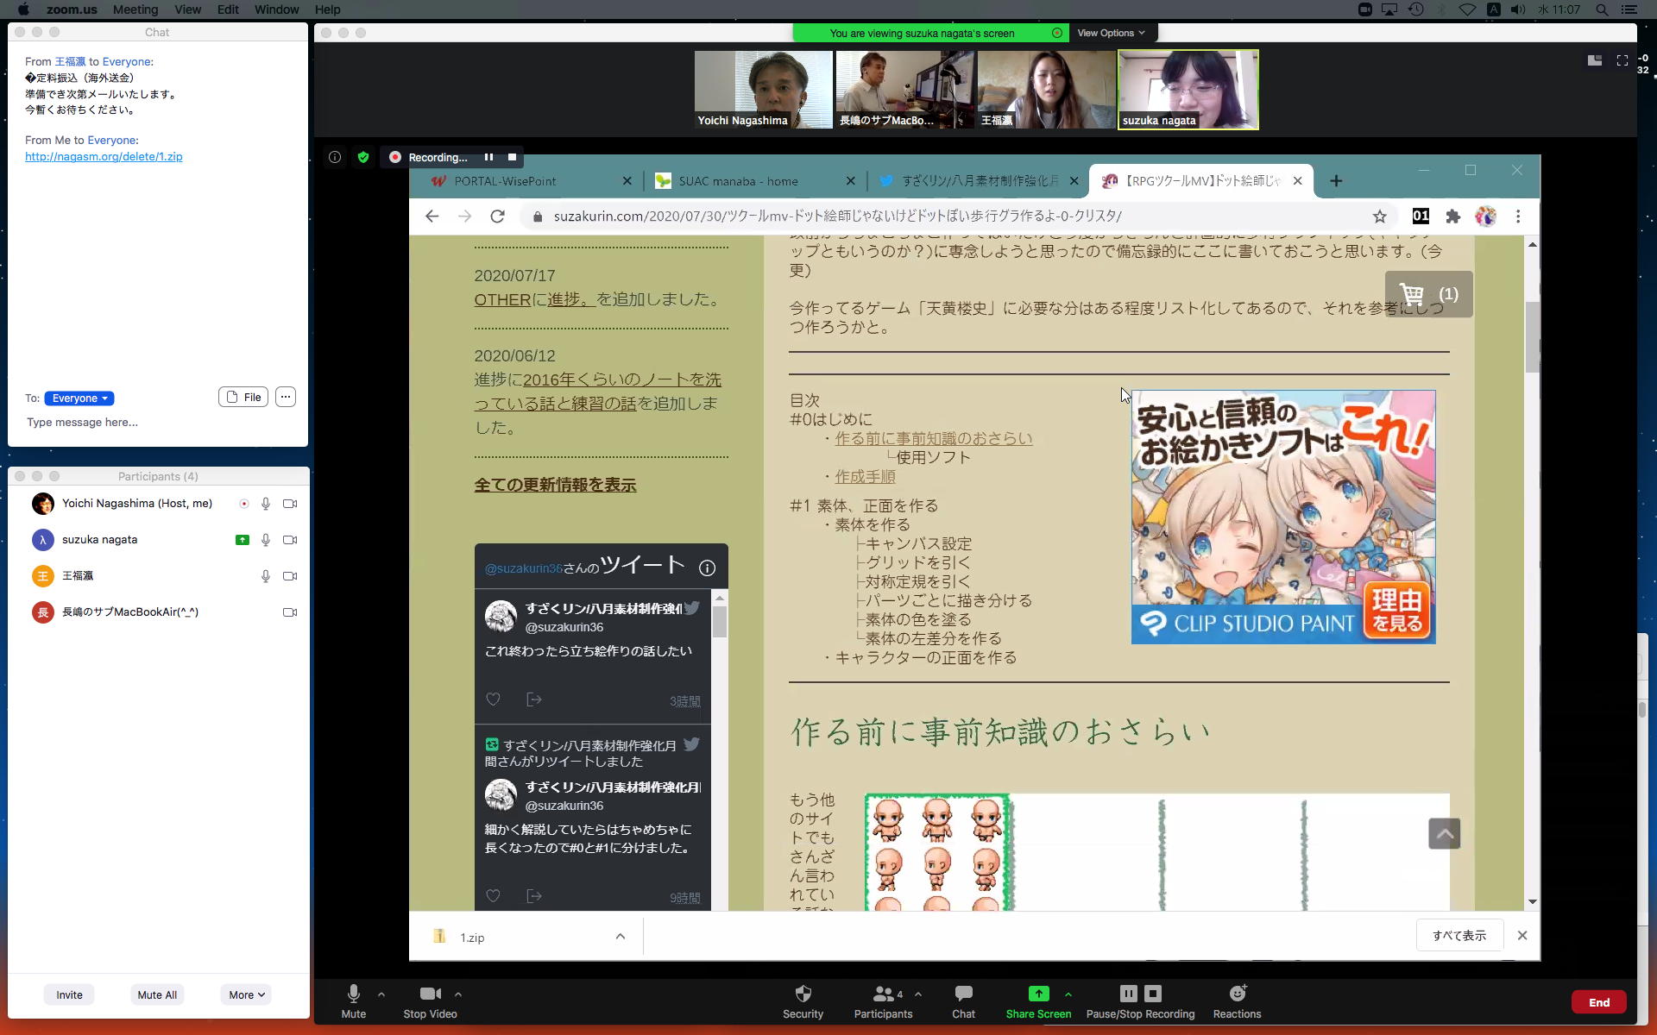Click the encryption green shield icon
Image resolution: width=1657 pixels, height=1035 pixels.
pyautogui.click(x=363, y=157)
